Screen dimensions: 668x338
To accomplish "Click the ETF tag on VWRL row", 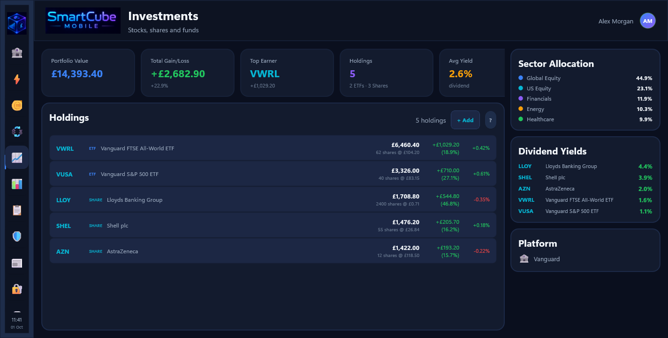I will 92,148.
